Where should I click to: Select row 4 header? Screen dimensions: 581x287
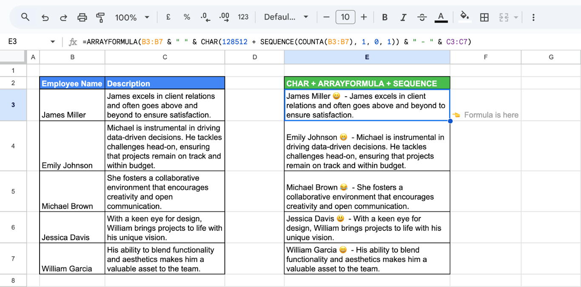coord(13,146)
